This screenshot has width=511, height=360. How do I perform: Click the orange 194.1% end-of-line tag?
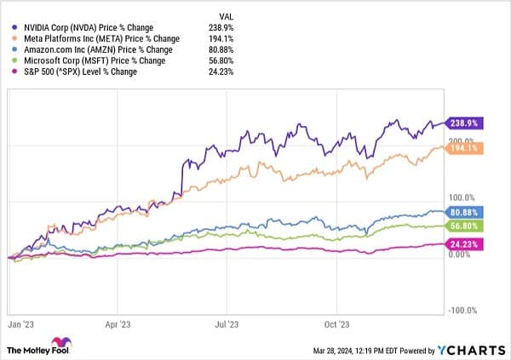[464, 147]
